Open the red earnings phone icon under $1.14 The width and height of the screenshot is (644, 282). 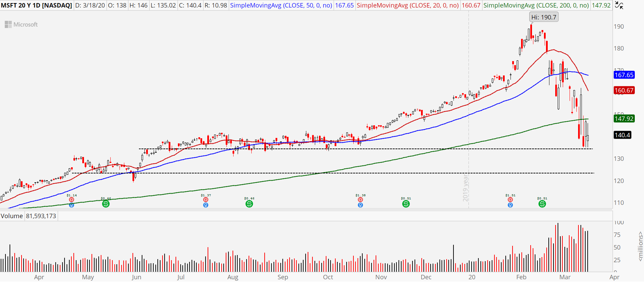pos(71,200)
